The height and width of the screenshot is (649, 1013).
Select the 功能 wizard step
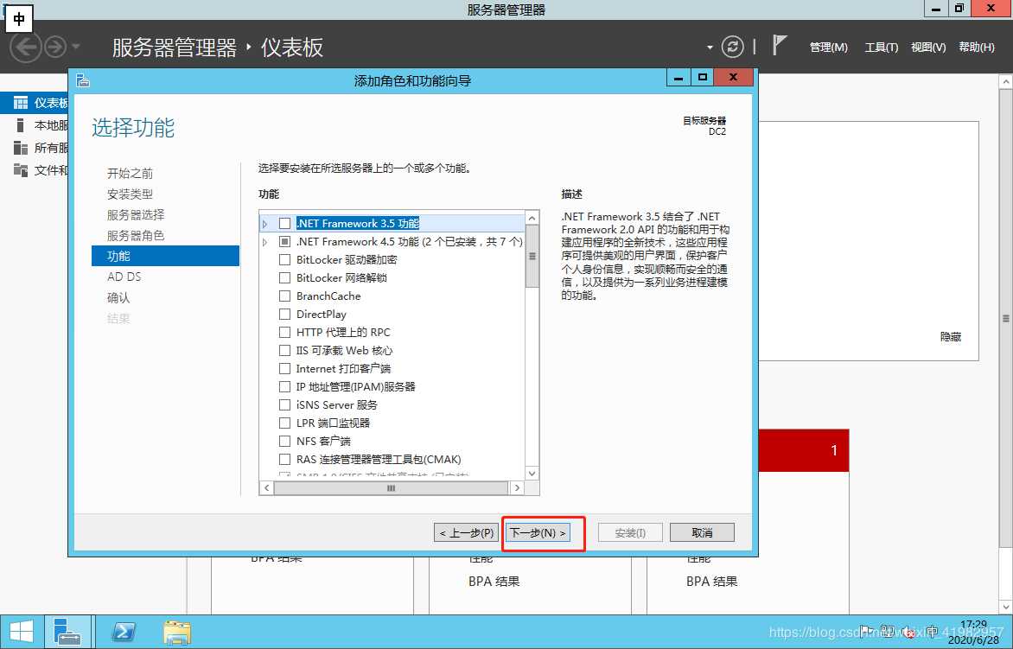tap(165, 256)
